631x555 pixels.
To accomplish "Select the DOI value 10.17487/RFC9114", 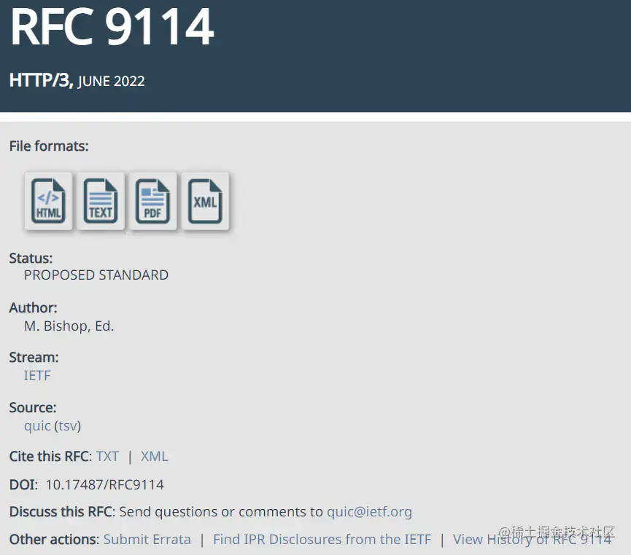I will pos(104,484).
